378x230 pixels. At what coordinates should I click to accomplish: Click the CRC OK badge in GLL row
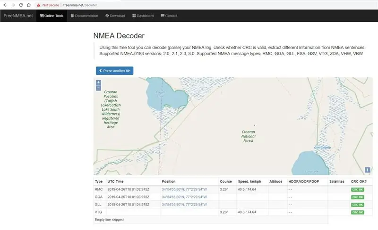pos(358,205)
